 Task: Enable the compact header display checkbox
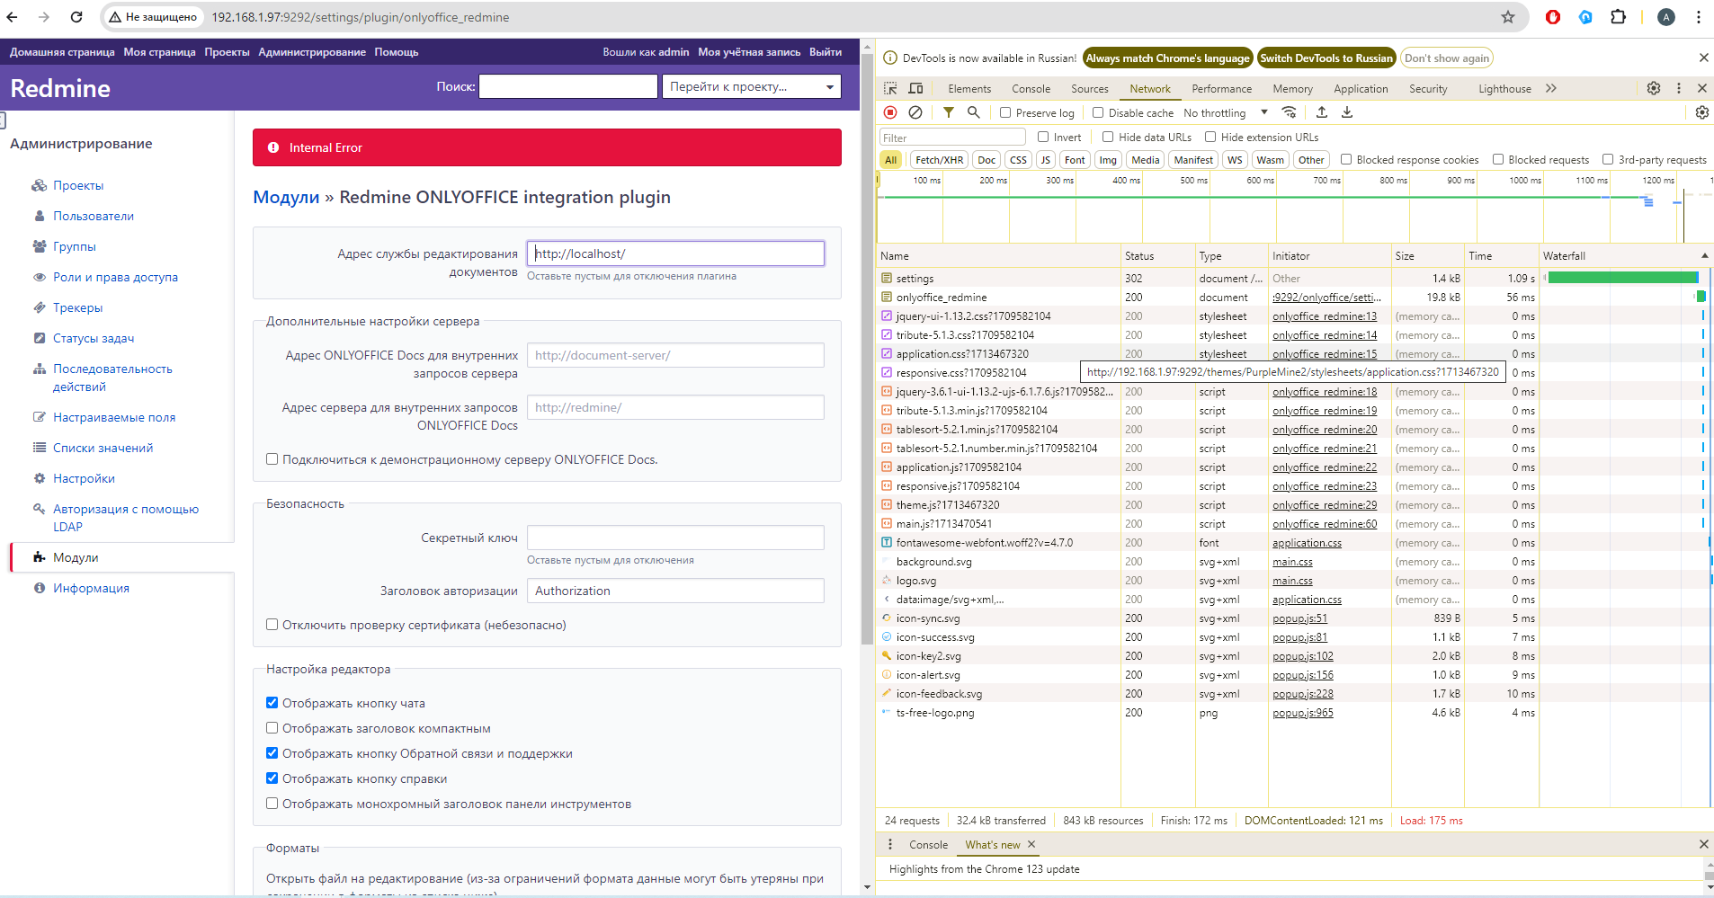click(x=272, y=728)
